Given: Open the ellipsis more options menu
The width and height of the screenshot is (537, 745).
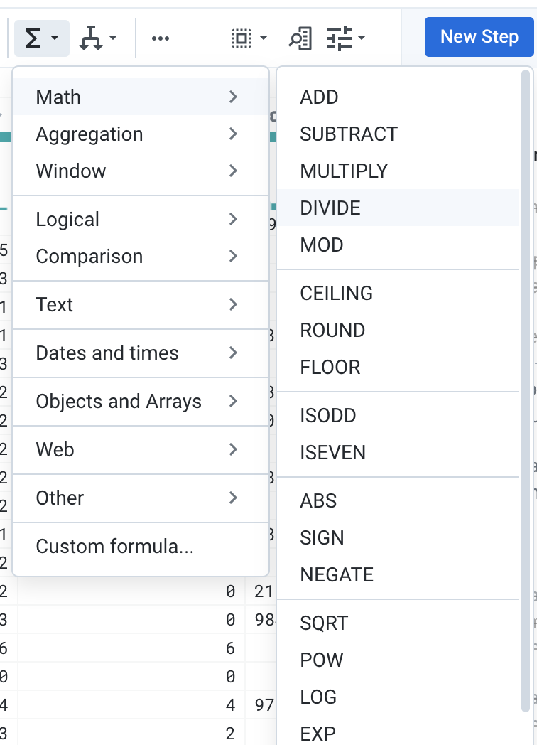Looking at the screenshot, I should 160,37.
